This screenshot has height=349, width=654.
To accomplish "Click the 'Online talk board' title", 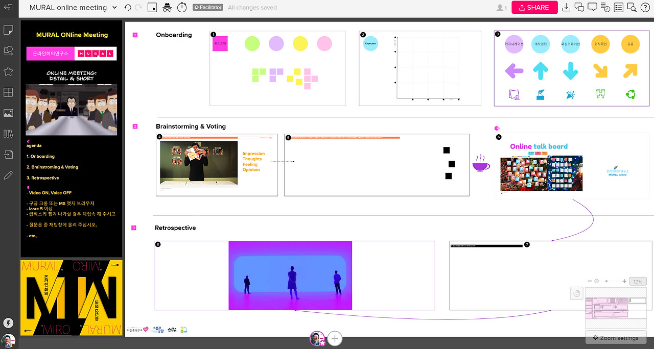I will click(x=539, y=146).
